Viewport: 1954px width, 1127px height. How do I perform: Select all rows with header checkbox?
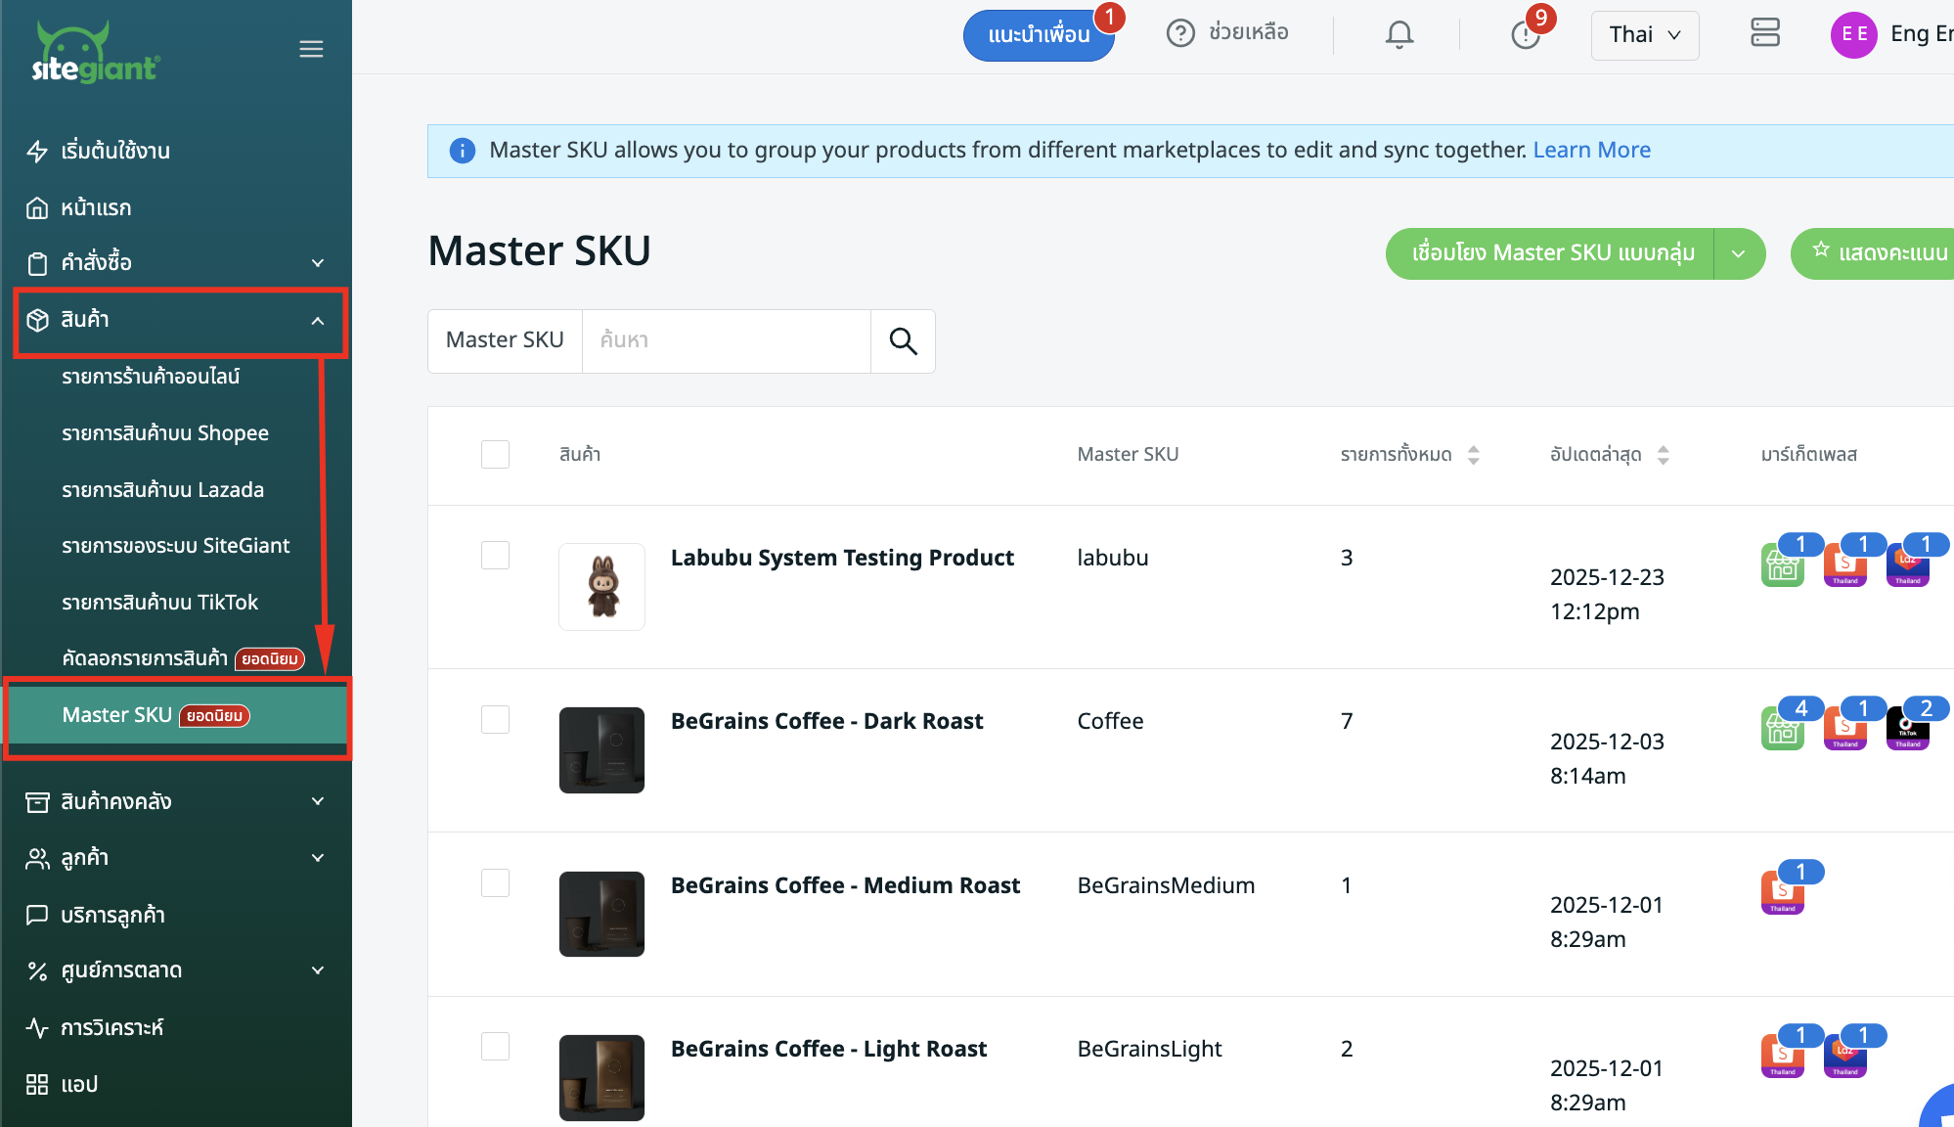point(495,454)
